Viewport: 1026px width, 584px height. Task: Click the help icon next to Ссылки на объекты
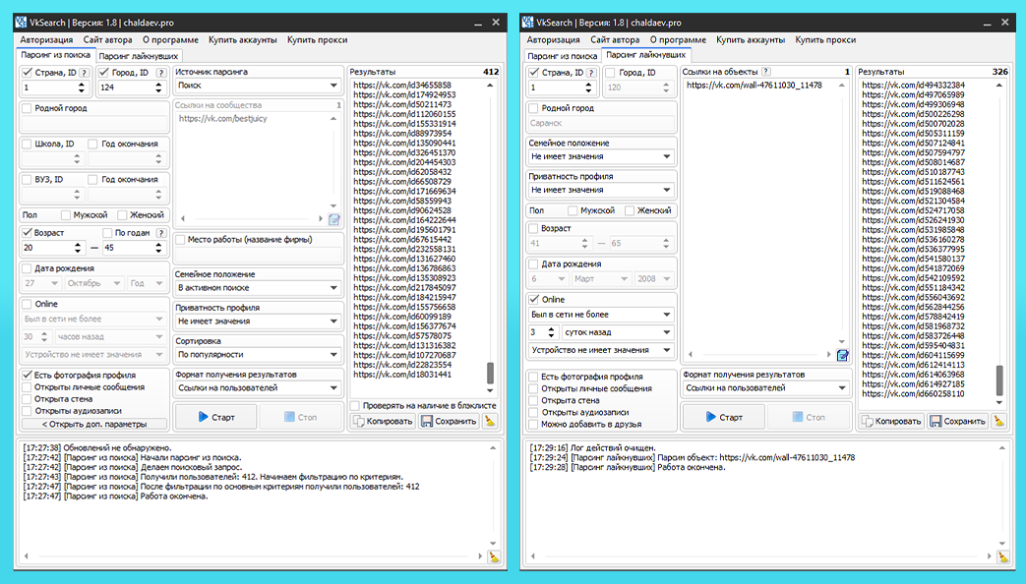pyautogui.click(x=766, y=72)
